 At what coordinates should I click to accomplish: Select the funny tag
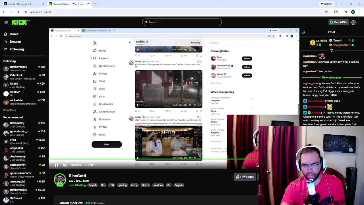coord(134,185)
